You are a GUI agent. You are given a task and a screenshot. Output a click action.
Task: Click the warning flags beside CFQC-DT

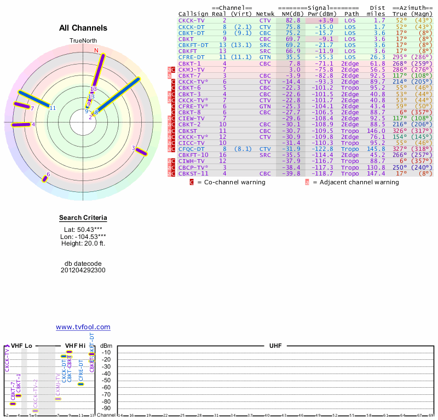click(171, 149)
